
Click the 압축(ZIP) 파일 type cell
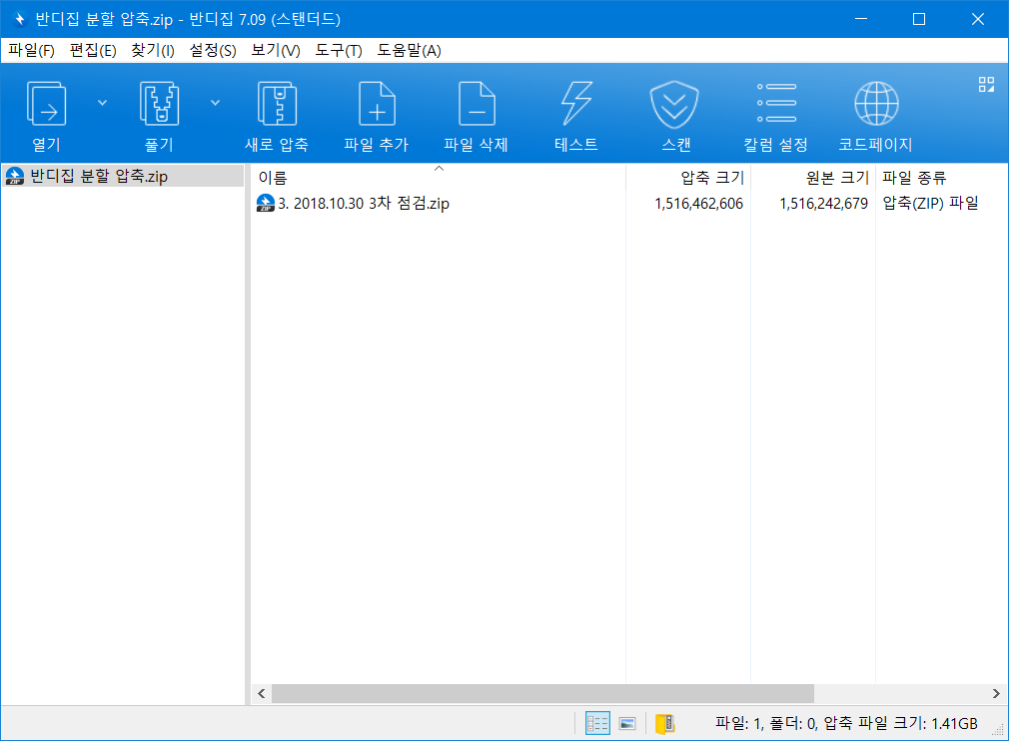click(x=930, y=204)
